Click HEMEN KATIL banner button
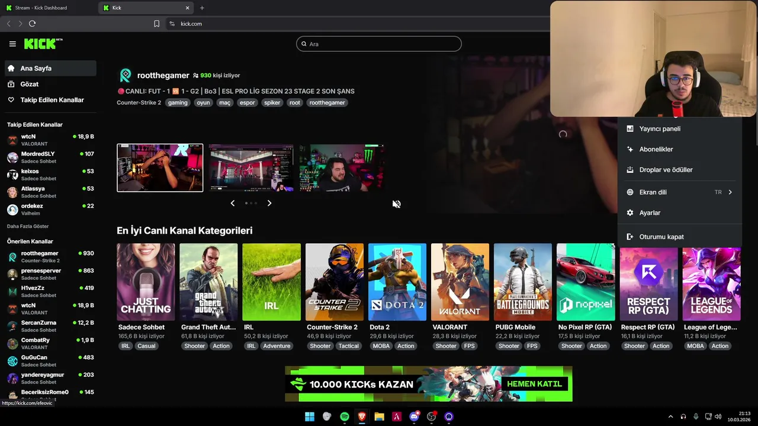The image size is (758, 426). (534, 384)
